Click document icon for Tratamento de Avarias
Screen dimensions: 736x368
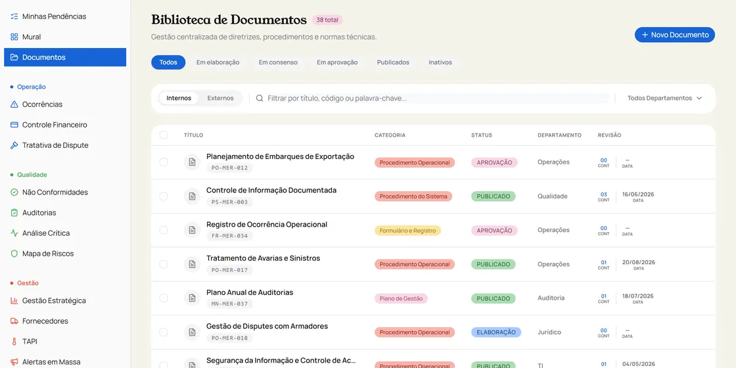coord(192,264)
